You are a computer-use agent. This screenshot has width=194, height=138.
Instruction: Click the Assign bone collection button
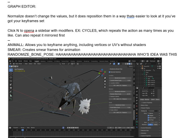click(x=142, y=100)
